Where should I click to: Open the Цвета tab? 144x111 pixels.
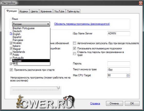tap(34, 11)
